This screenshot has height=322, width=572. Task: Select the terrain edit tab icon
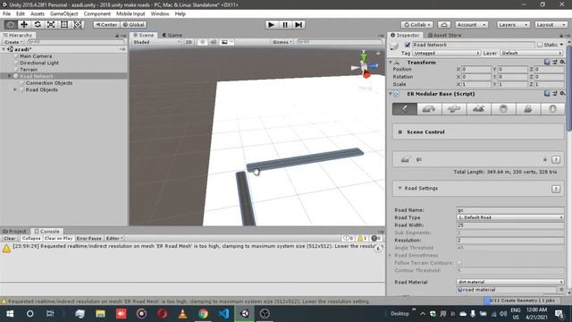click(x=478, y=109)
